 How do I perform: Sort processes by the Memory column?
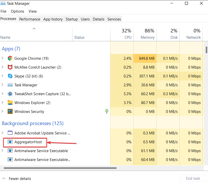click(x=145, y=34)
